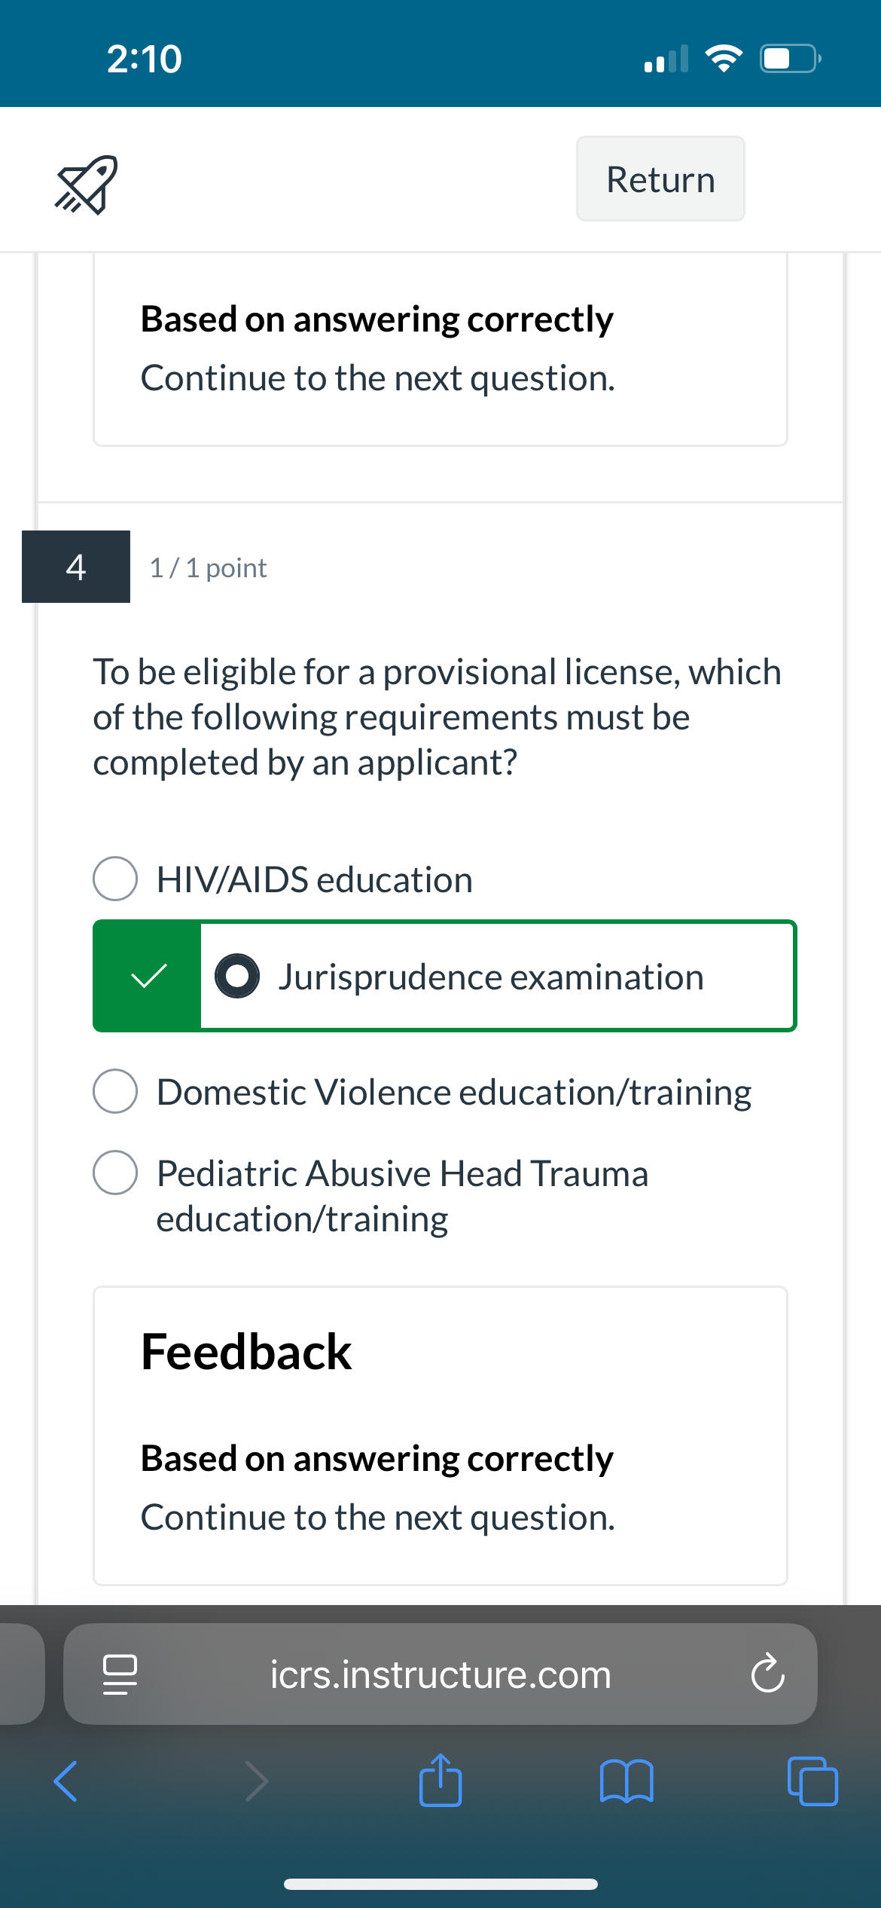This screenshot has width=881, height=1908.
Task: Reload the page with refresh icon
Action: [767, 1674]
